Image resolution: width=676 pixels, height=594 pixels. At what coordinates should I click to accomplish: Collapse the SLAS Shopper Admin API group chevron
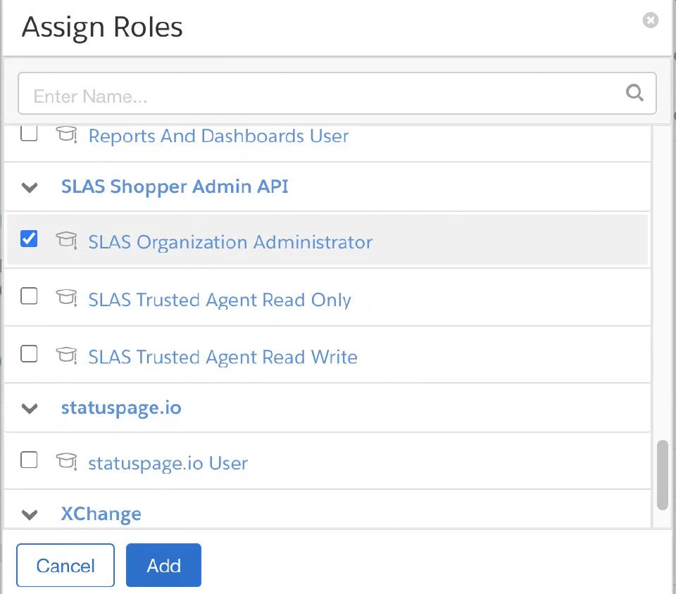30,187
